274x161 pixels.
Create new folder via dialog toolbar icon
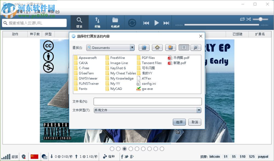click(170, 47)
